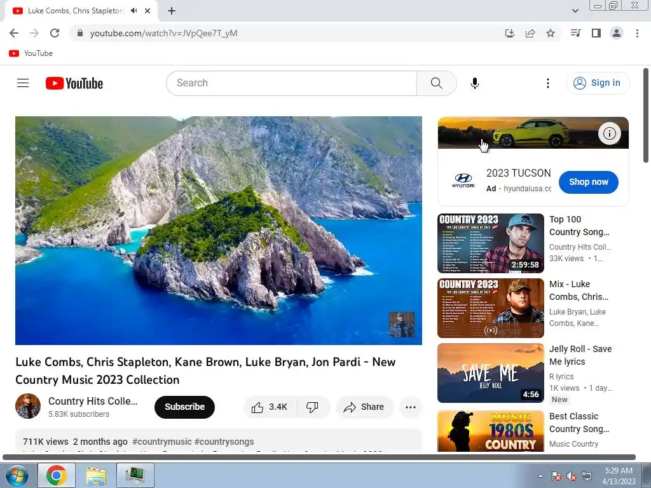The image size is (651, 488).
Task: Click Chrome in the taskbar
Action: pos(57,475)
